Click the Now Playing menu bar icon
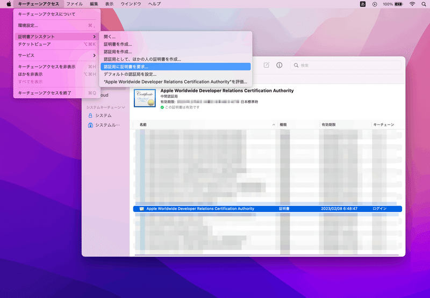 375,4
